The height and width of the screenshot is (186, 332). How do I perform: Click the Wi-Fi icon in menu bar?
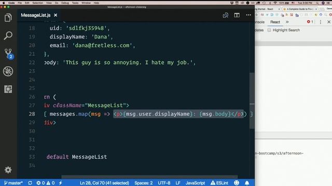point(275,3)
